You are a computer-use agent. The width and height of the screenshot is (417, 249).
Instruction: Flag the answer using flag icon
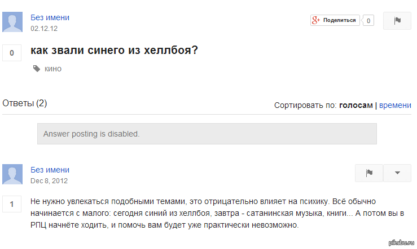(x=369, y=173)
